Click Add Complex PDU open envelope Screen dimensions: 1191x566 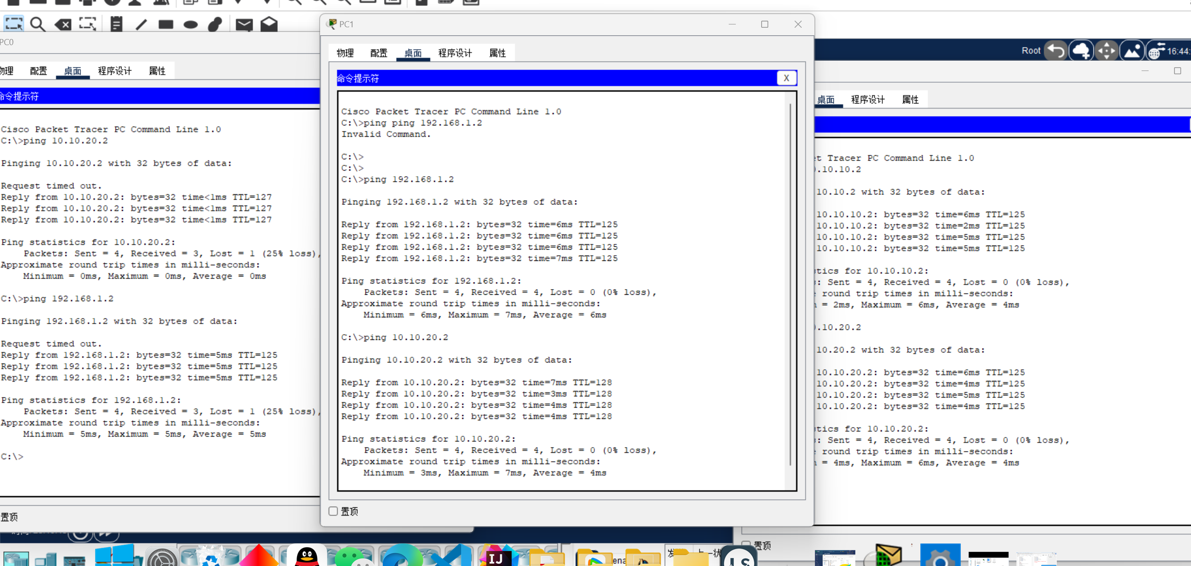[x=269, y=24]
